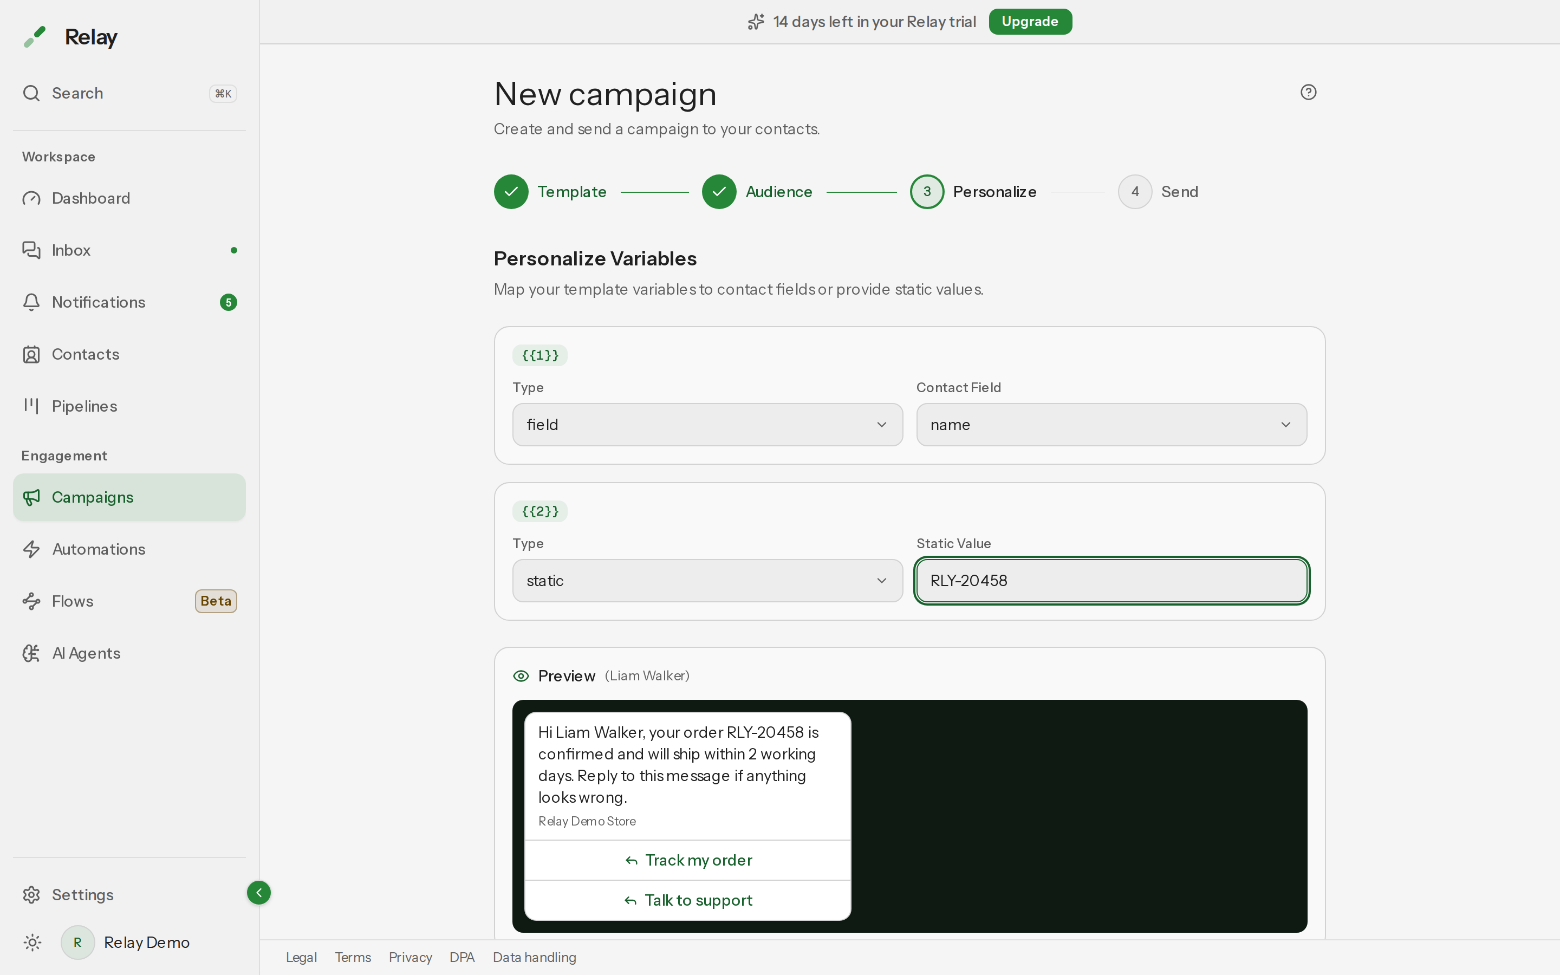Click step 4 number circle
The image size is (1560, 975).
pyautogui.click(x=1135, y=192)
